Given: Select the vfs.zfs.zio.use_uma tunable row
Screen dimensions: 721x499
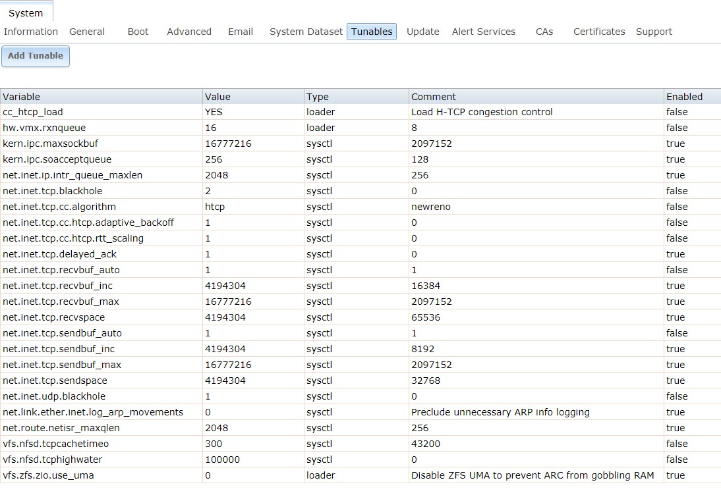Looking at the screenshot, I should point(48,475).
